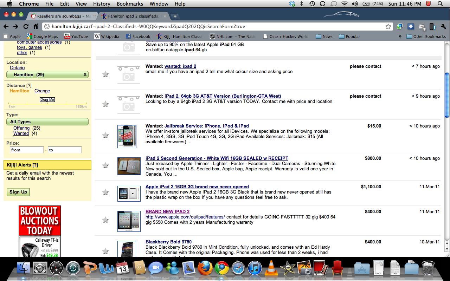Click the distance Change link
The width and height of the screenshot is (450, 281).
[42, 91]
